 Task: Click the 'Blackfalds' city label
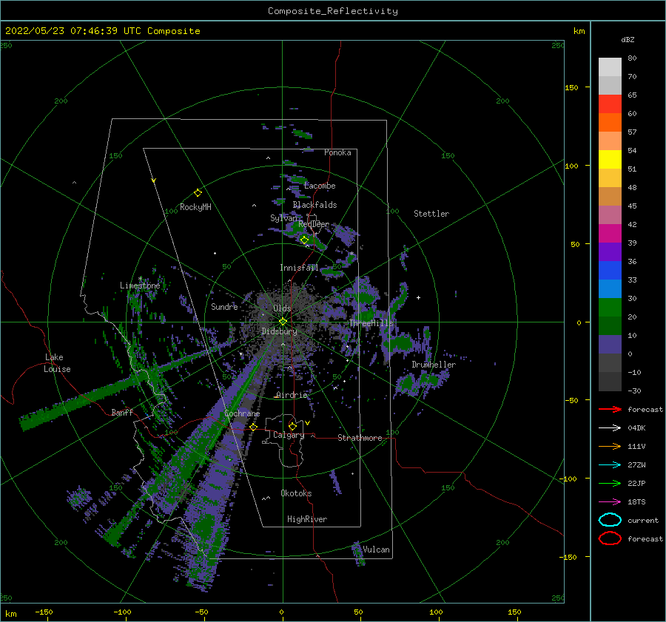(314, 205)
